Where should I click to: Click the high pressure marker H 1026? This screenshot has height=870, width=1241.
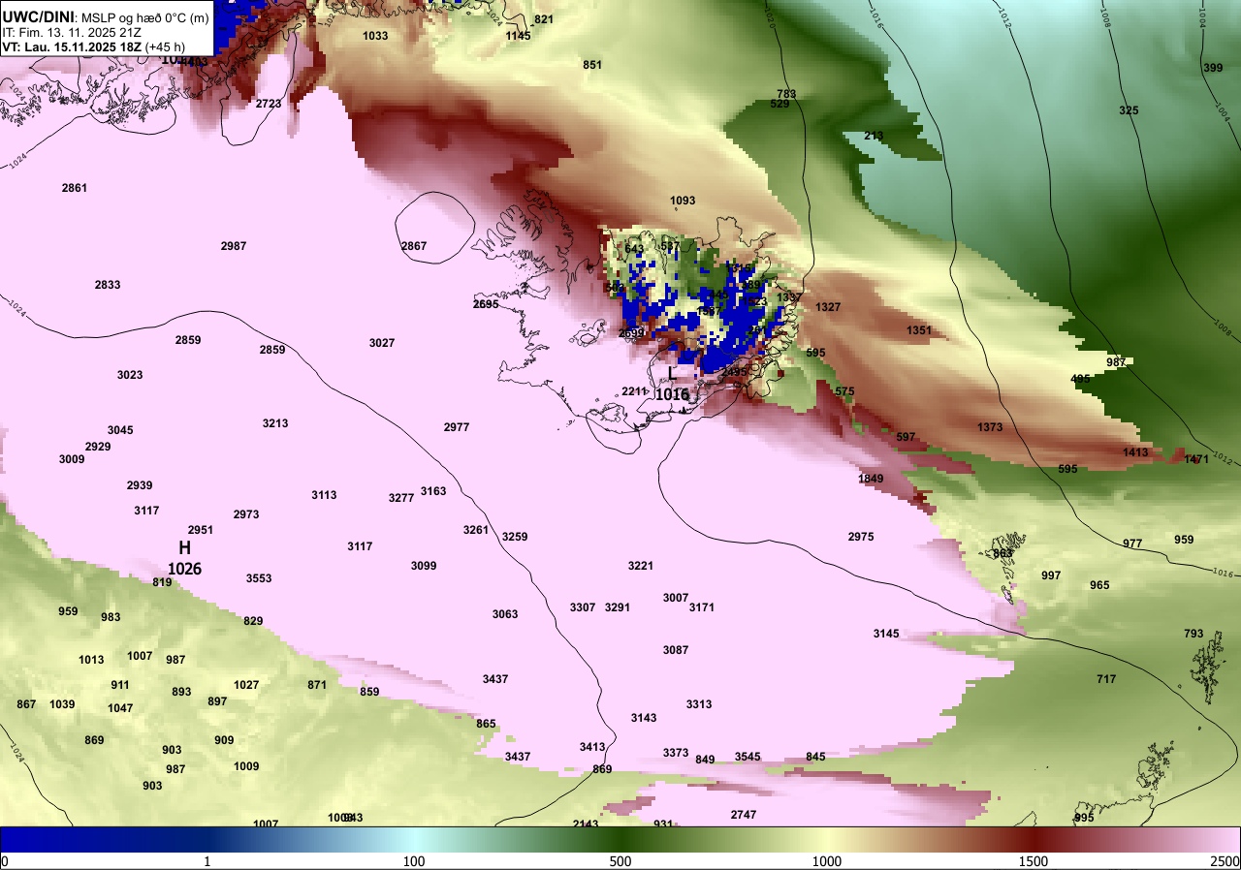tap(184, 558)
